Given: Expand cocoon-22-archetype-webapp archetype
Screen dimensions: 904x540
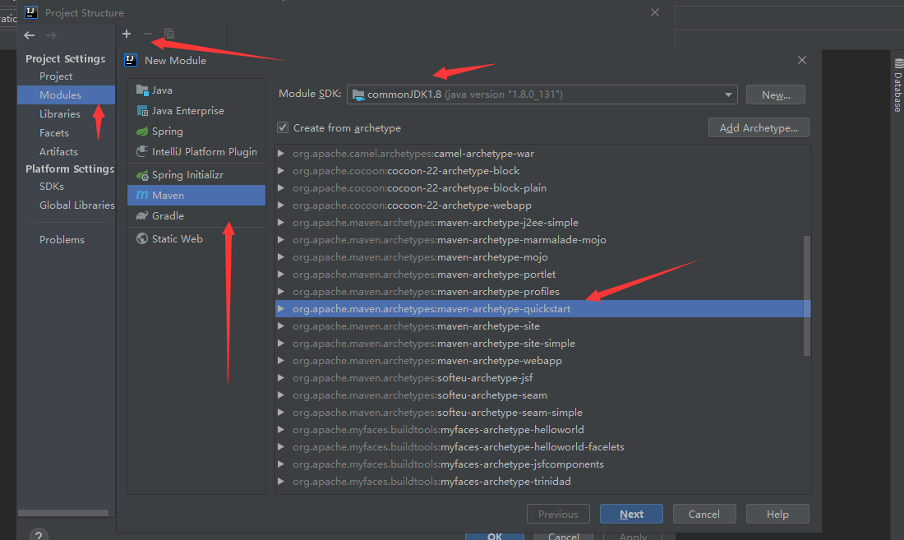Looking at the screenshot, I should (281, 205).
